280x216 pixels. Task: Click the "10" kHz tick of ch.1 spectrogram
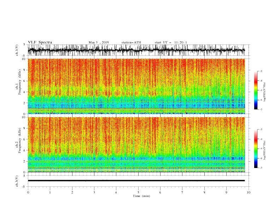pos(24,59)
